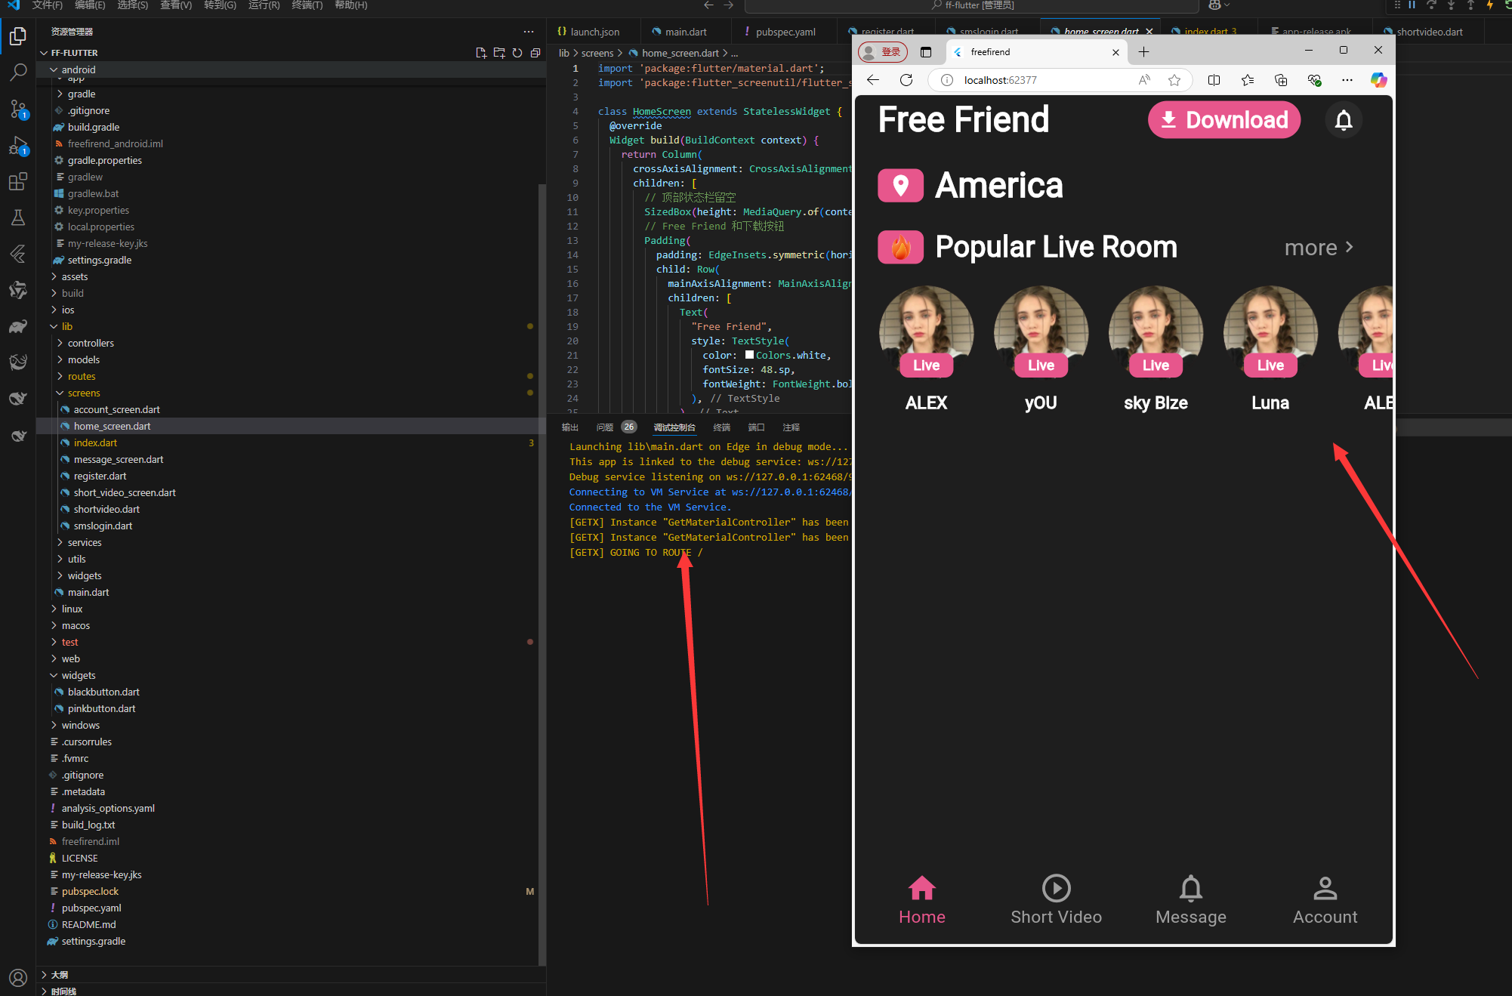Viewport: 1512px width, 996px height.
Task: Go back in Edge browser
Action: pos(873,80)
